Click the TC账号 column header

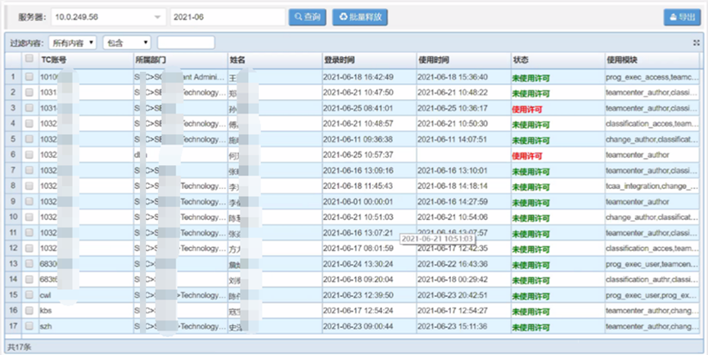pyautogui.click(x=54, y=60)
